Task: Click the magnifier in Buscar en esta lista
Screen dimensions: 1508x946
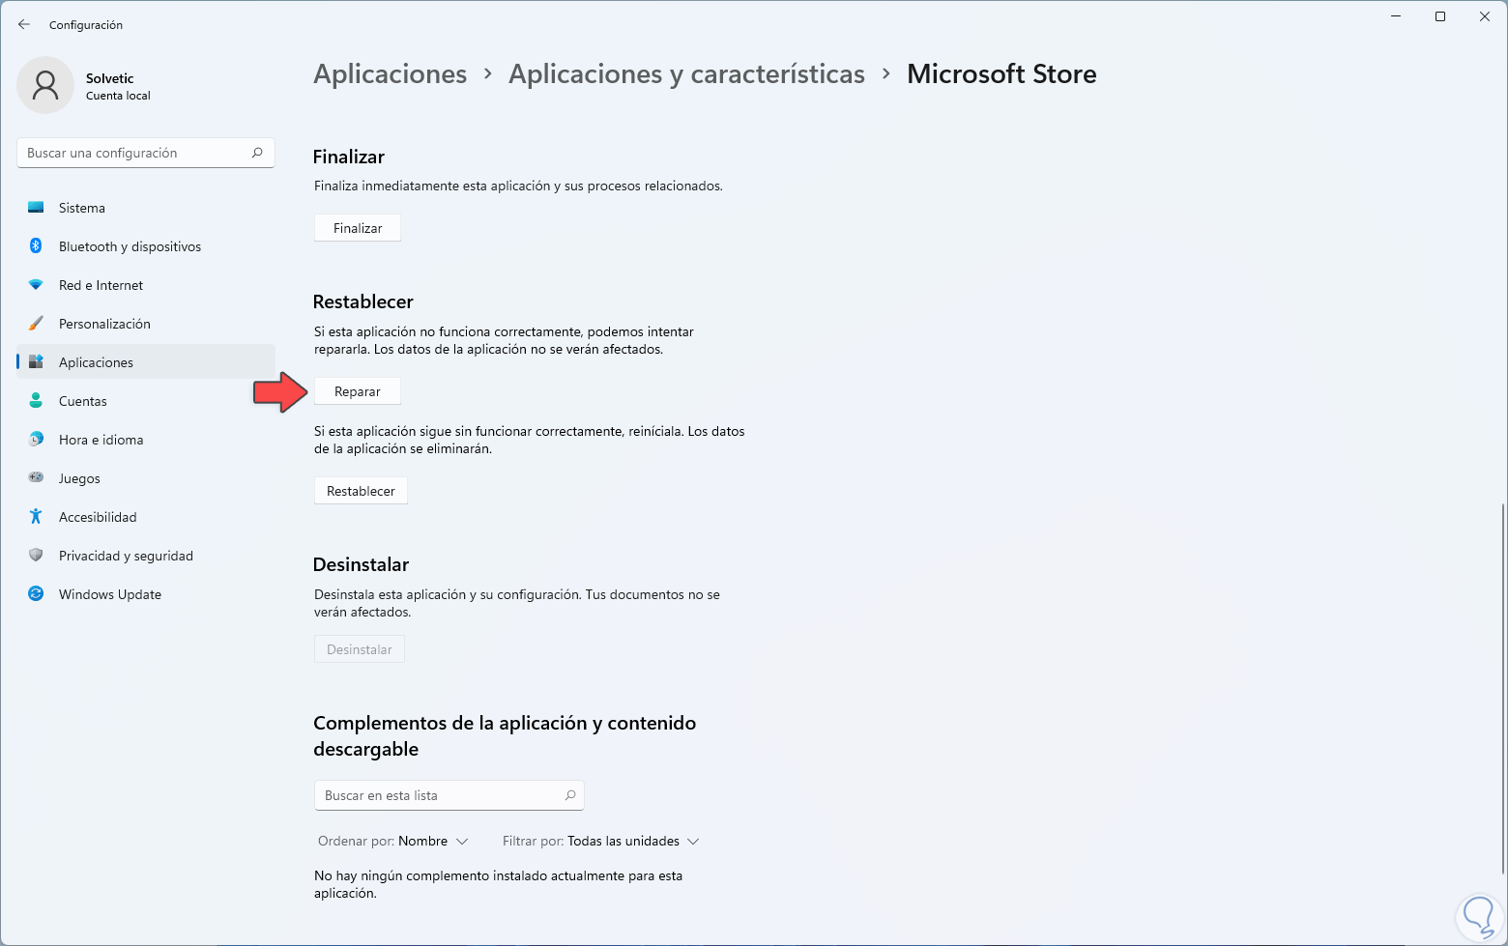Action: 570,795
